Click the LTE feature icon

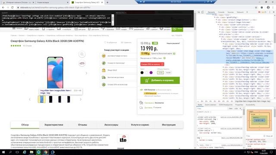pyautogui.click(x=123, y=139)
